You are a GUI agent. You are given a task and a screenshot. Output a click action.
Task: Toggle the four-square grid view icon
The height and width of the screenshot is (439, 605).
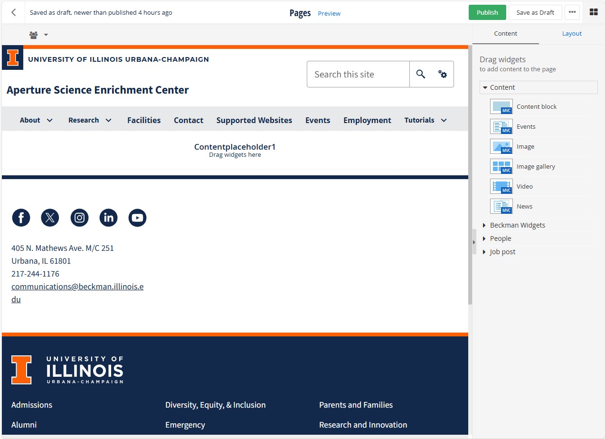[x=593, y=12]
